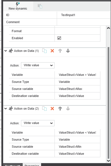111x166 pixels.
Task: Switch to the Dynamics tab
Action: pos(32,165)
